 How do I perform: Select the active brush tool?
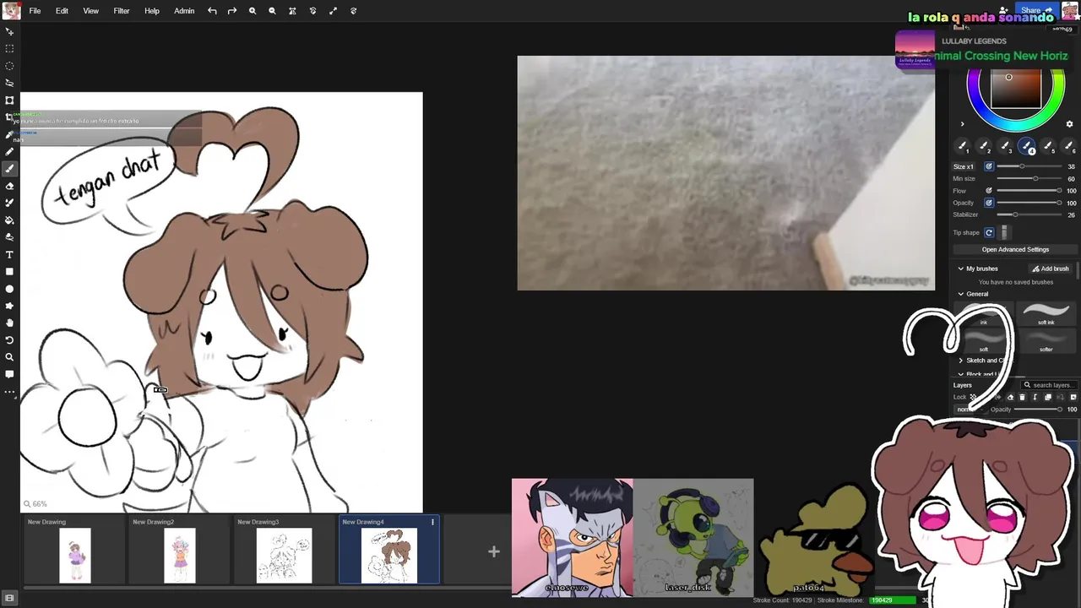[x=9, y=169]
